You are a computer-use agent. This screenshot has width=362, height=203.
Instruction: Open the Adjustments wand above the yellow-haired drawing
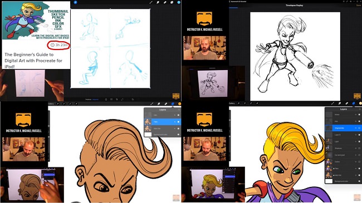click(244, 103)
